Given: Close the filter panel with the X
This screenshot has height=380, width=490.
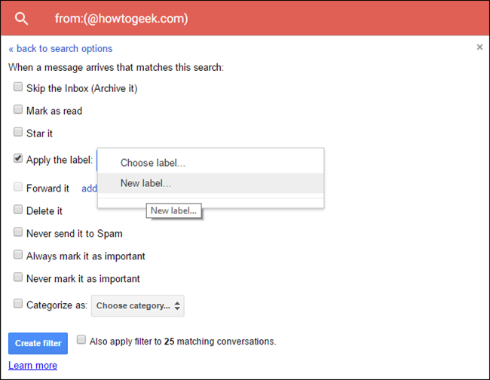Looking at the screenshot, I should point(479,47).
